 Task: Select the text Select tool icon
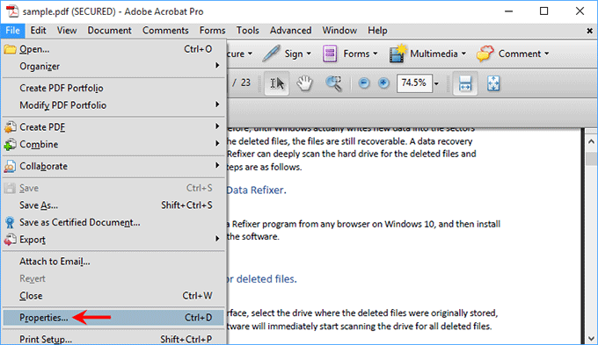(277, 83)
